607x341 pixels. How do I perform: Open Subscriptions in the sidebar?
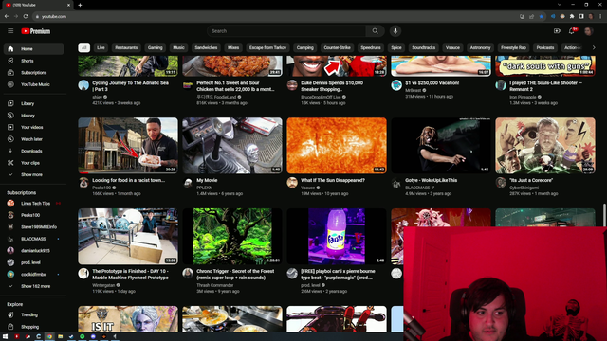(x=34, y=73)
